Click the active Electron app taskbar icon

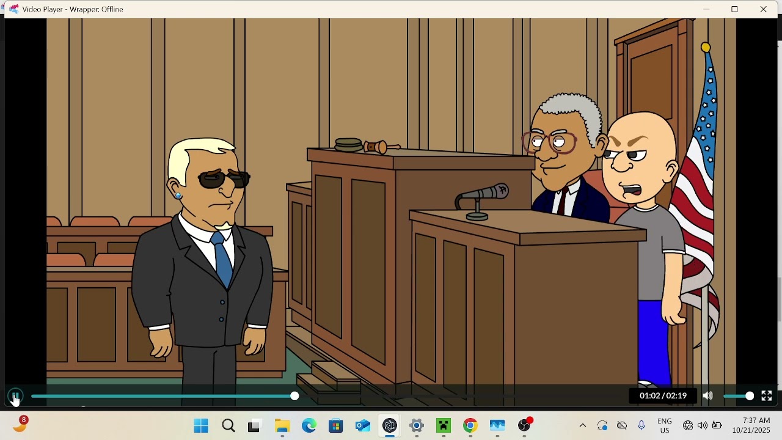[390, 425]
